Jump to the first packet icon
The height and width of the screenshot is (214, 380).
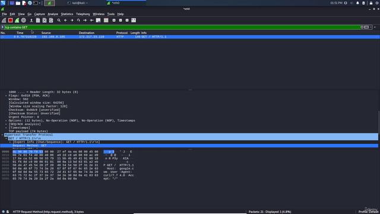[85, 20]
